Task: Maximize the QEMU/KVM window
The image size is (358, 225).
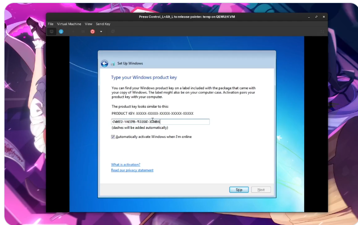Action: 316,17
